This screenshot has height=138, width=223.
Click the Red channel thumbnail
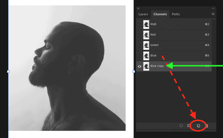tap(146, 35)
